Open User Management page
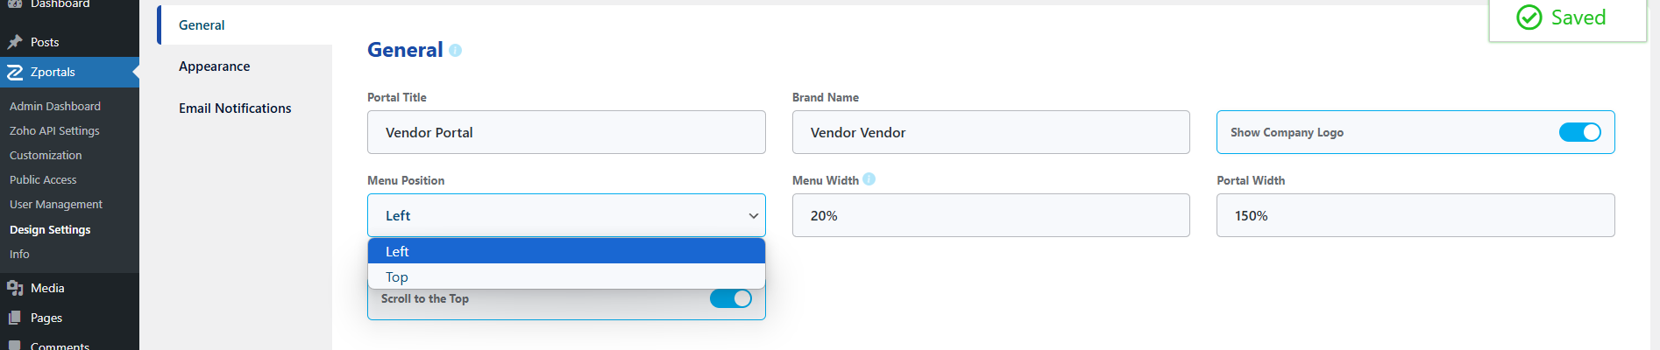This screenshot has width=1660, height=350. pos(56,204)
